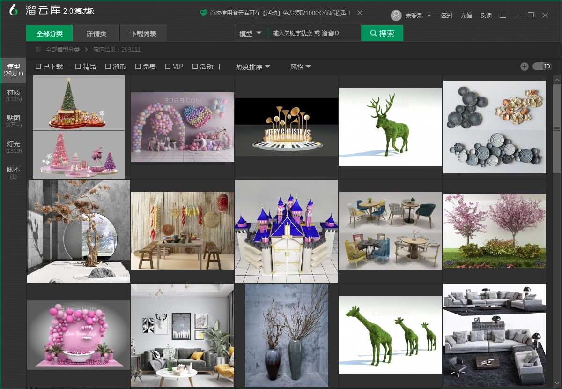Tick the VIP filter checkbox

pos(168,67)
